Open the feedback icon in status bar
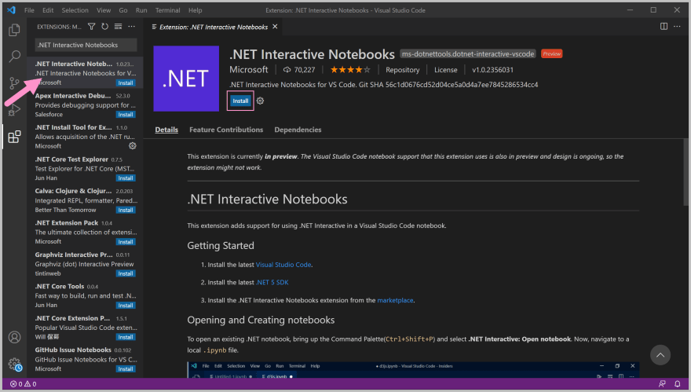691x392 pixels. [x=662, y=384]
